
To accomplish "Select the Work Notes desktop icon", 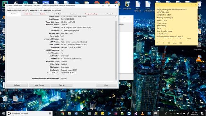I will 127,5.
